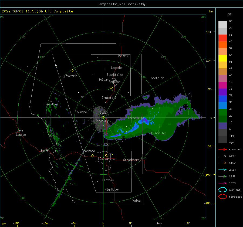This screenshot has height=227, width=243.
Task: Click the red 60-65 dBZ swatch
Action: (x=222, y=38)
